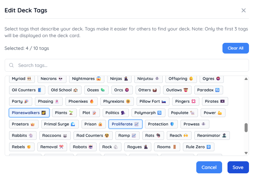Click the scroll up arrow
Viewport: 254px width, 177px height.
pyautogui.click(x=246, y=79)
